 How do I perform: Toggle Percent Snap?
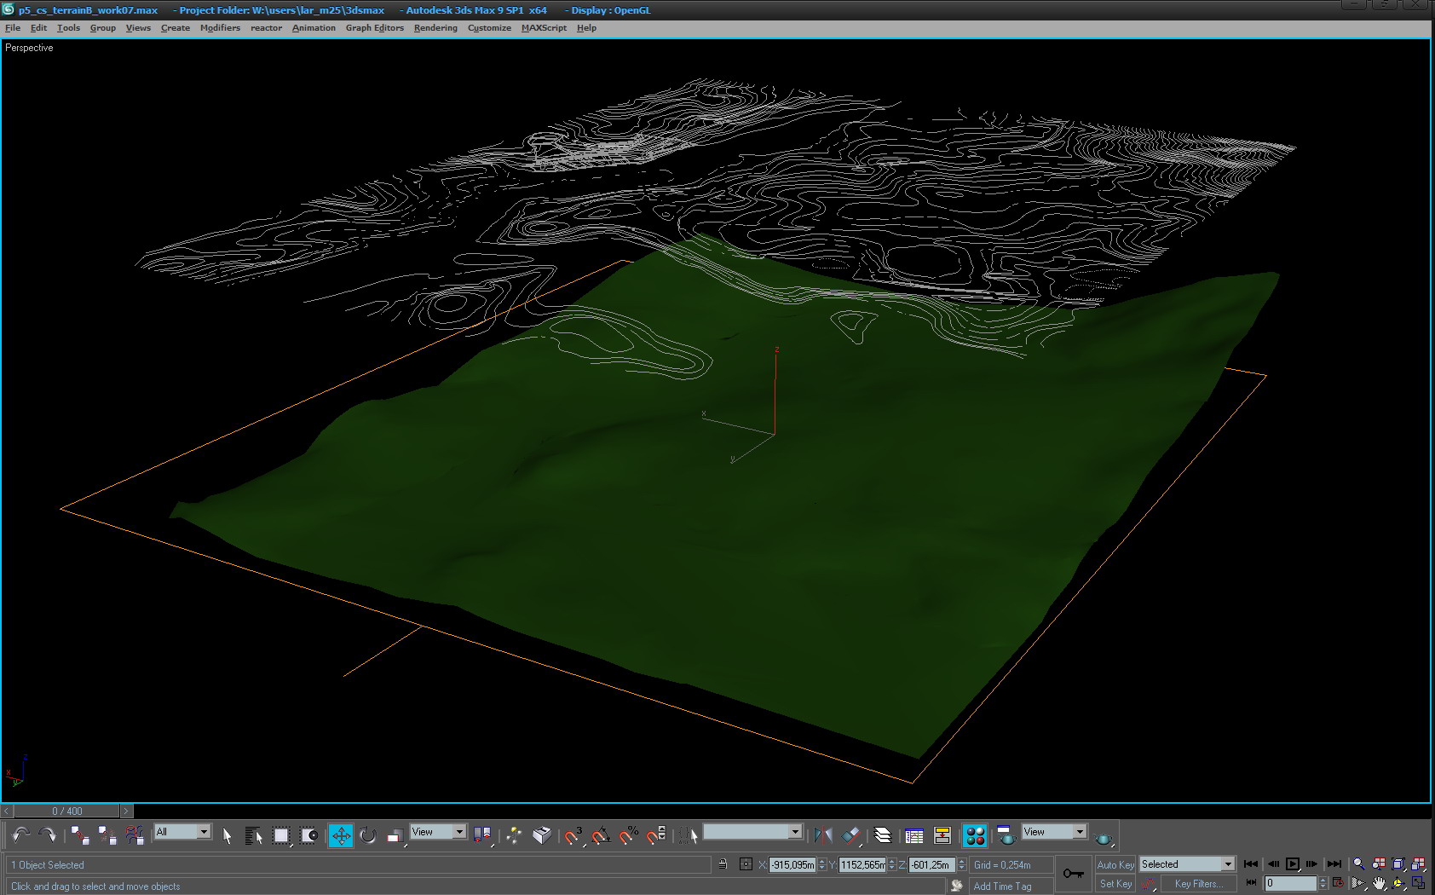pyautogui.click(x=629, y=835)
